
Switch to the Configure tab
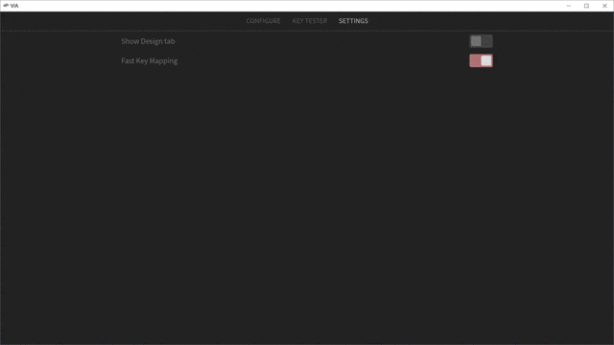click(263, 21)
